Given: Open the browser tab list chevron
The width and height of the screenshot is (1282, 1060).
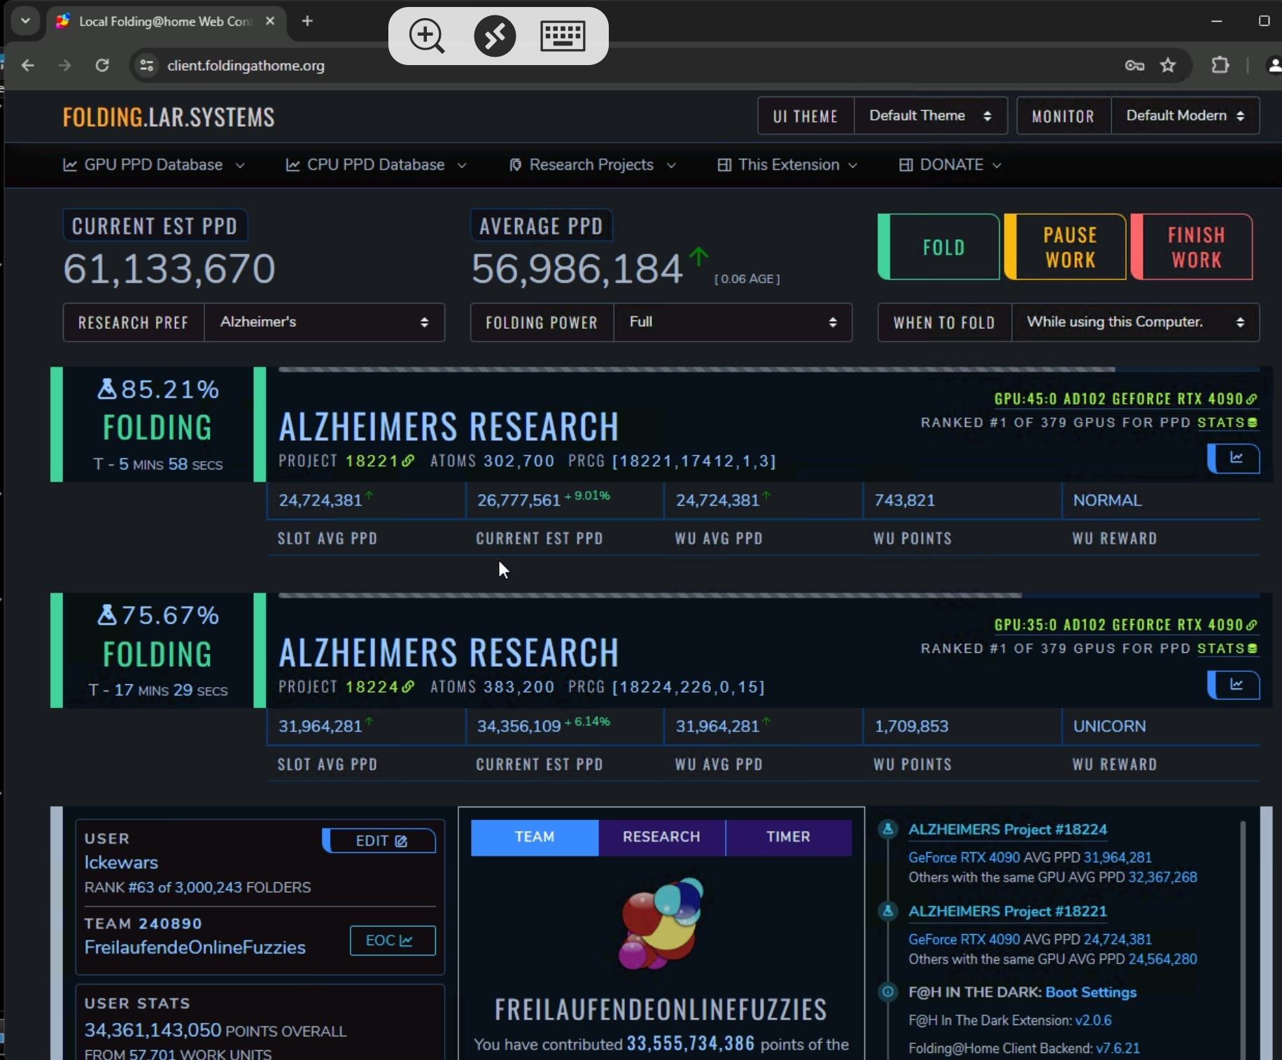Looking at the screenshot, I should (25, 21).
